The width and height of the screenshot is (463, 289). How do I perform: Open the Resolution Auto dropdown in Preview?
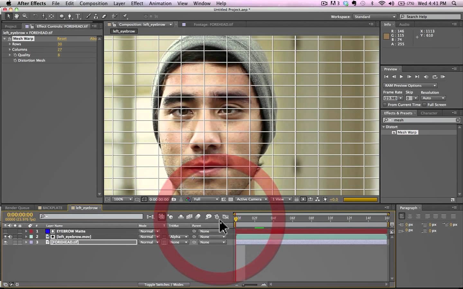433,98
